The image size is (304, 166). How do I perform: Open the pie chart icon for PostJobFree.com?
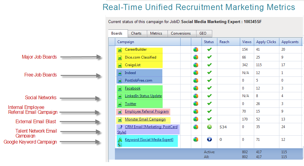pos(196,80)
